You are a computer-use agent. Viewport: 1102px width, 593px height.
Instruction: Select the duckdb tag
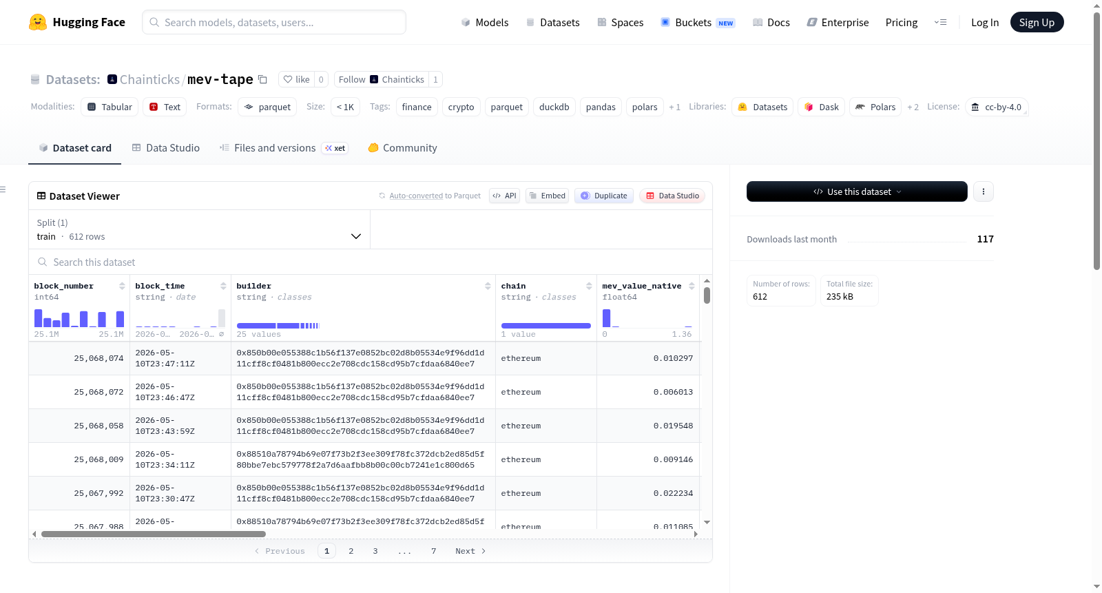coord(554,107)
